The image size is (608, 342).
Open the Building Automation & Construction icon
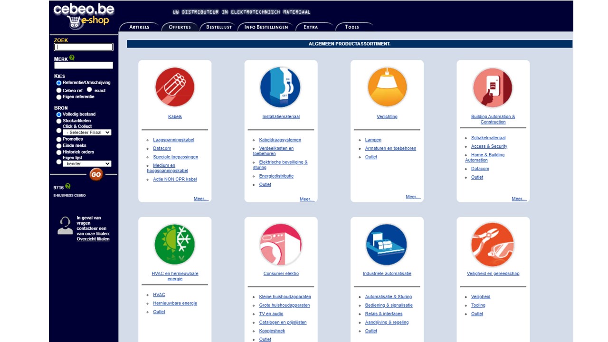pos(493,87)
